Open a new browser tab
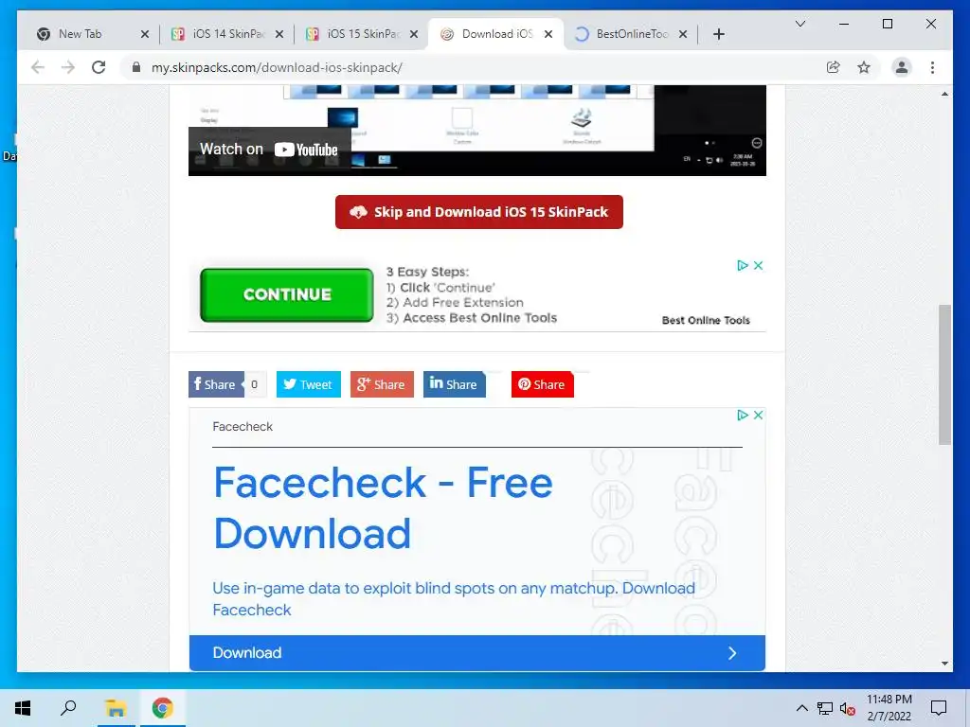 point(718,34)
